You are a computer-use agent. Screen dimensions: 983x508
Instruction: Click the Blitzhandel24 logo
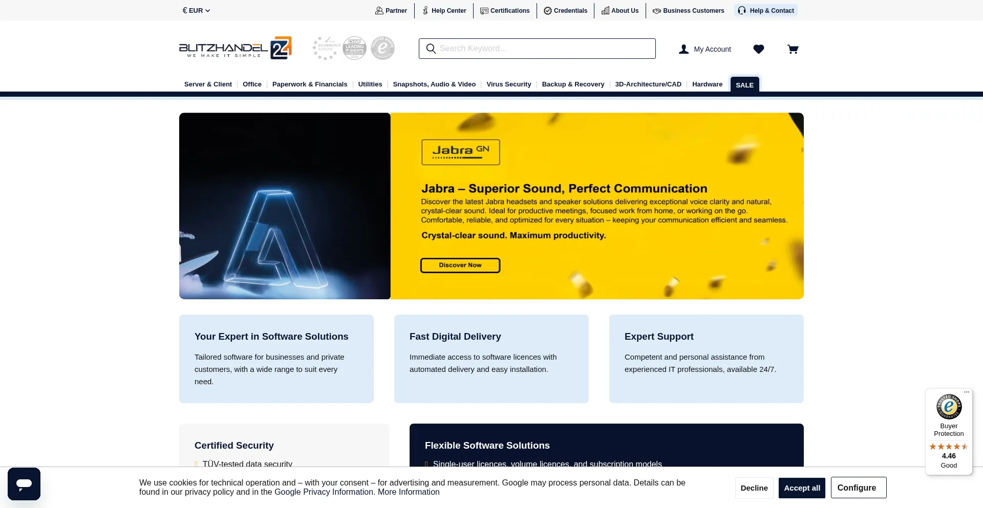tap(235, 48)
